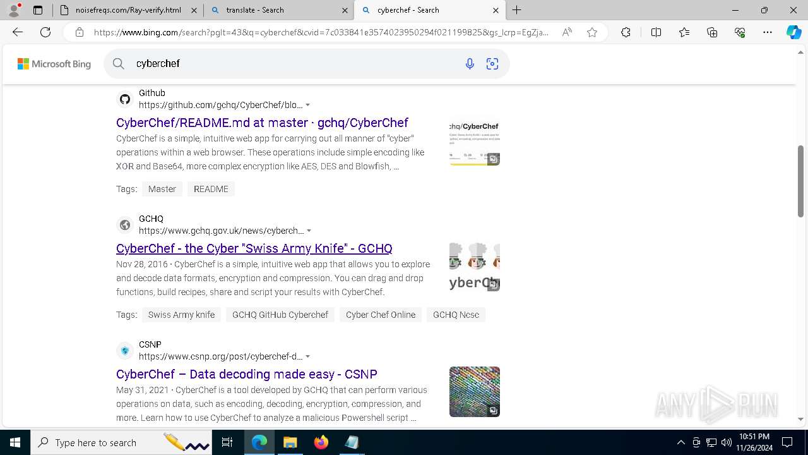Open the notepad-like app in taskbar
The height and width of the screenshot is (455, 808).
(352, 442)
